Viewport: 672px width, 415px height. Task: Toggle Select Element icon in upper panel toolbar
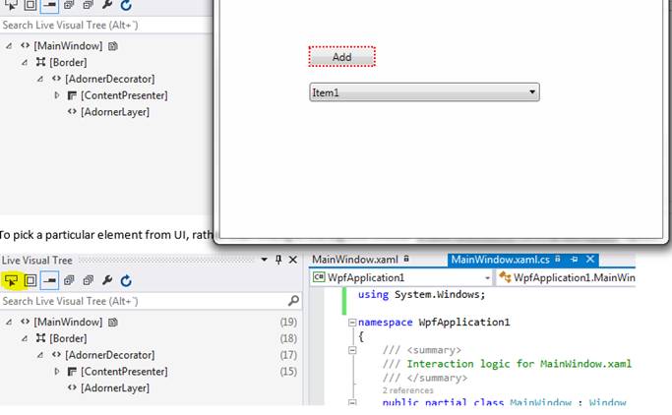pos(11,5)
